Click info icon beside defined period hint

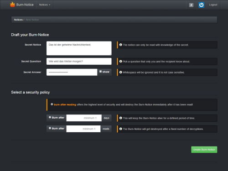121,118
